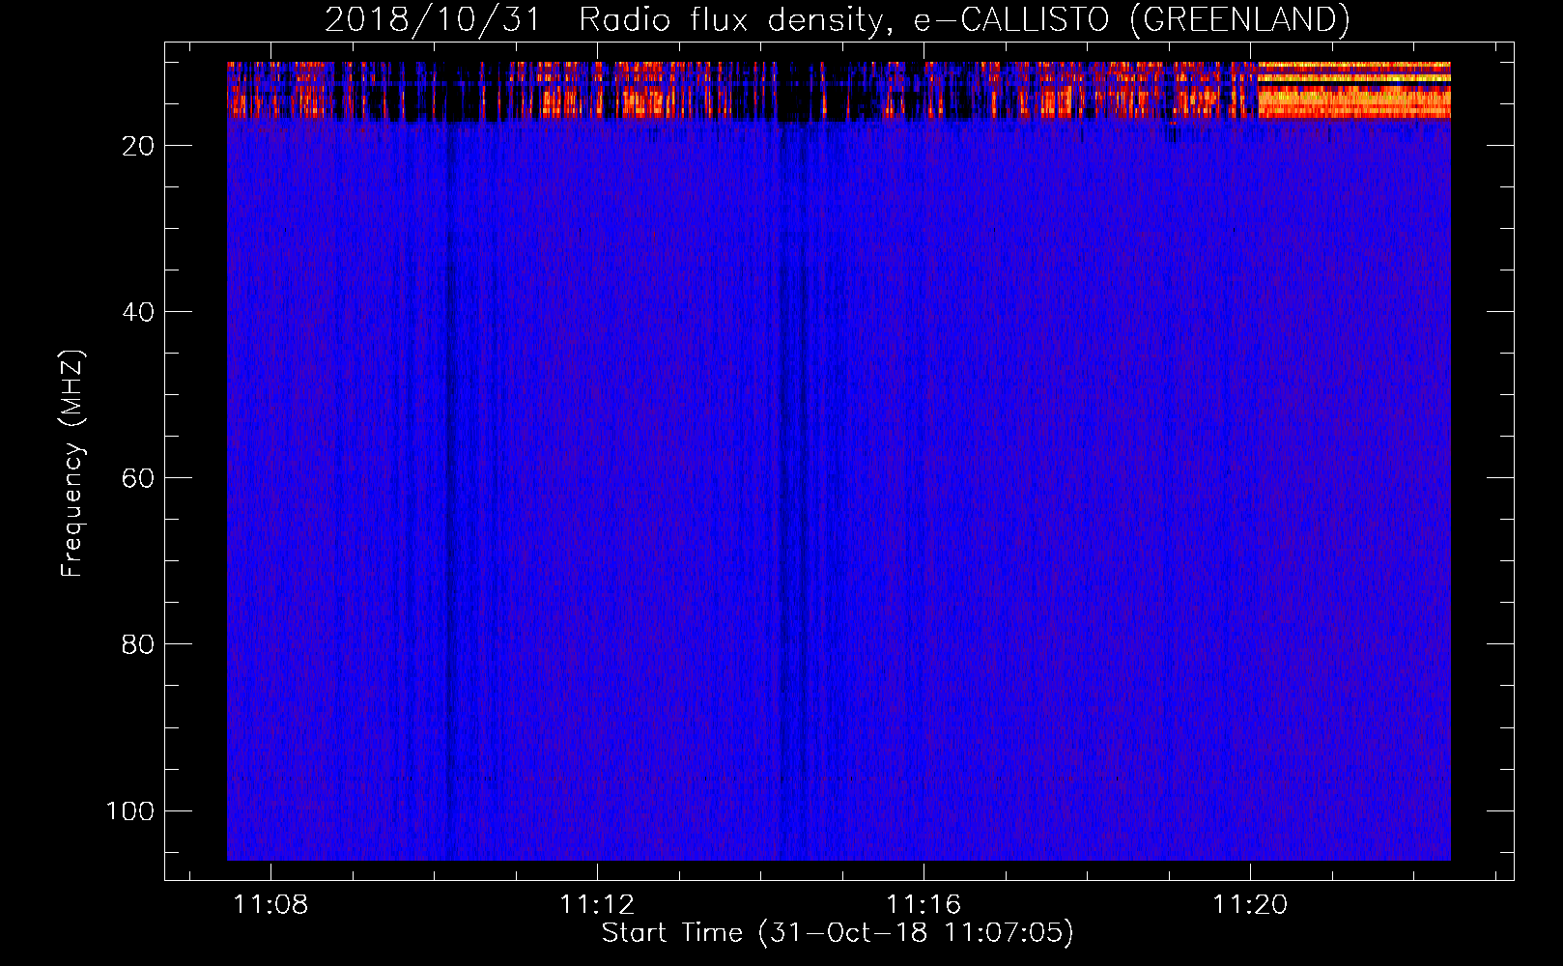This screenshot has width=1563, height=966.
Task: Click the 'Frequency (MHZ)' axis label
Action: coord(72,464)
